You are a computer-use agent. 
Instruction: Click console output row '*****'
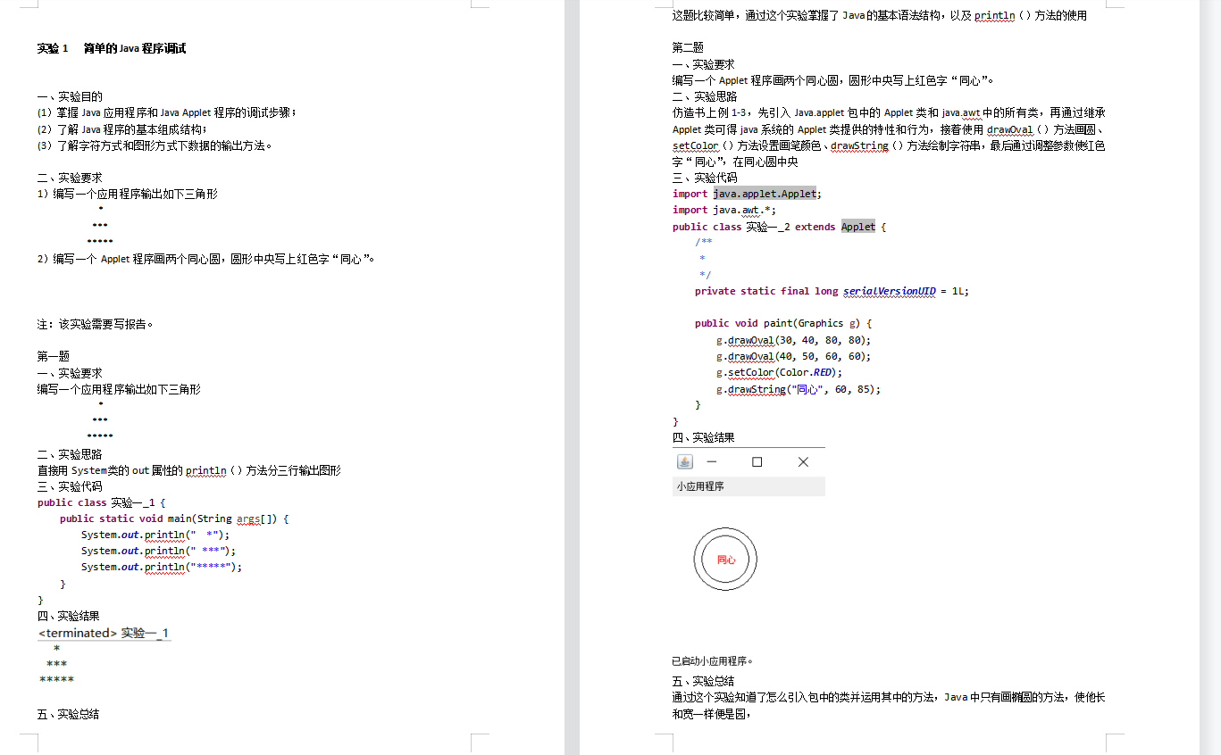[57, 680]
